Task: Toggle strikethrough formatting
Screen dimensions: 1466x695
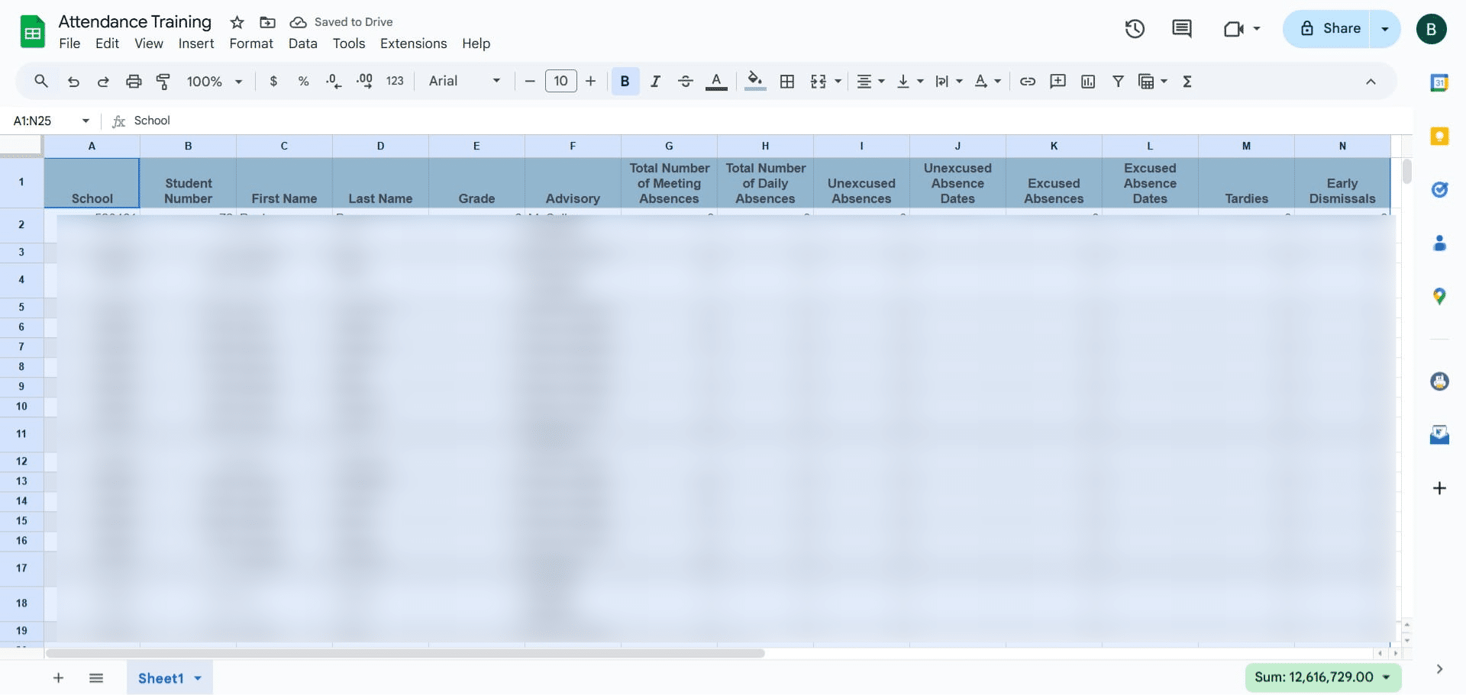Action: click(685, 81)
